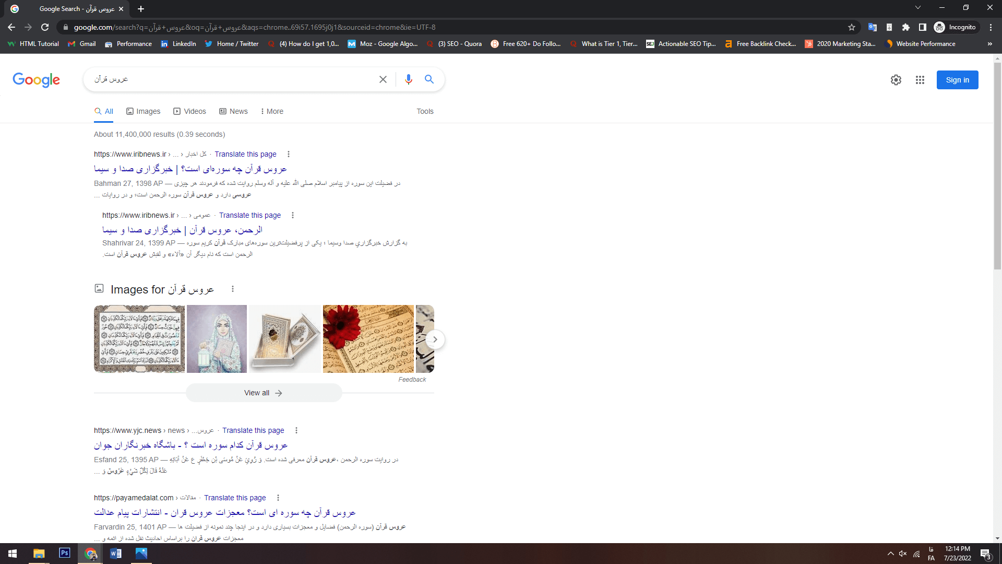Click the browser back arrow

coord(11,27)
